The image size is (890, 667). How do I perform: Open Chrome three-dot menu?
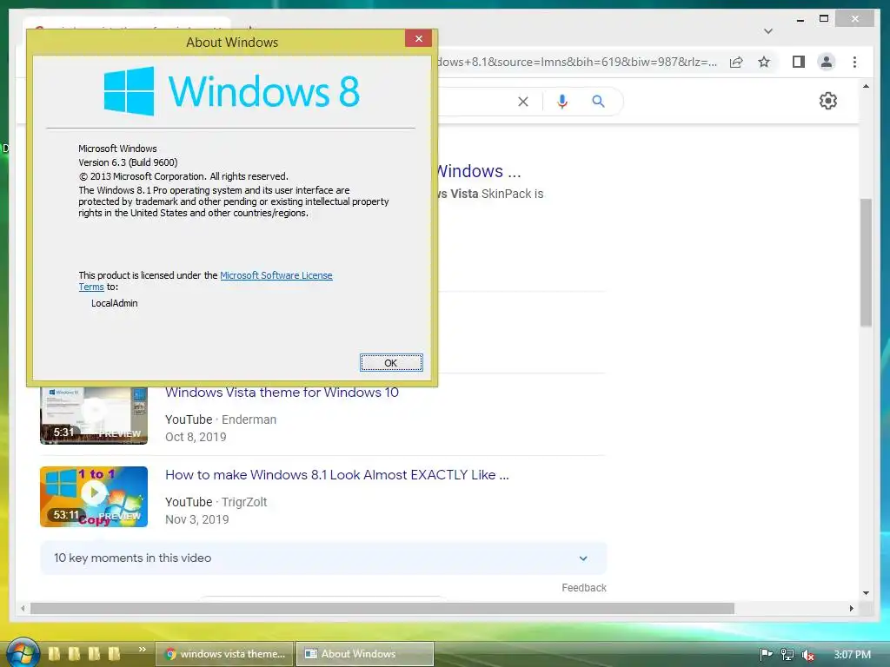854,62
